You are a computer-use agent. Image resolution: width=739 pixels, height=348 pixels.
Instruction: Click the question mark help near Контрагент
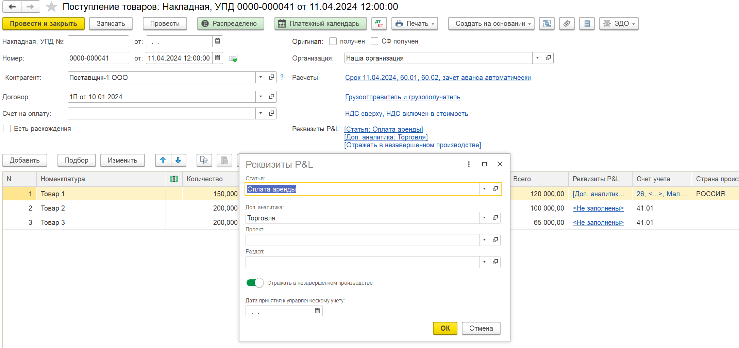point(282,77)
